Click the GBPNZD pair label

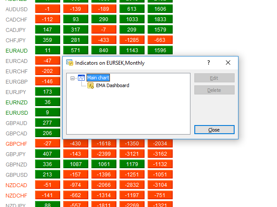pyautogui.click(x=16, y=165)
